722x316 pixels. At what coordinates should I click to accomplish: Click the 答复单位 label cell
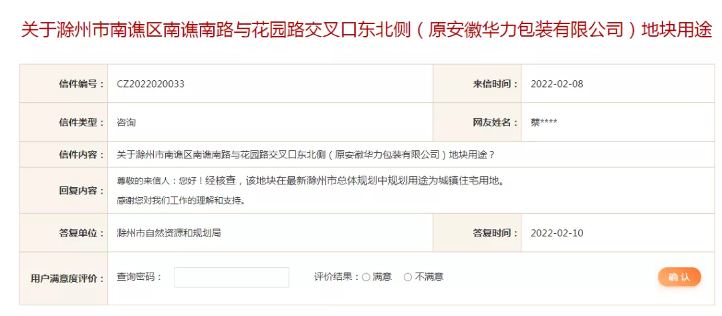(63, 233)
